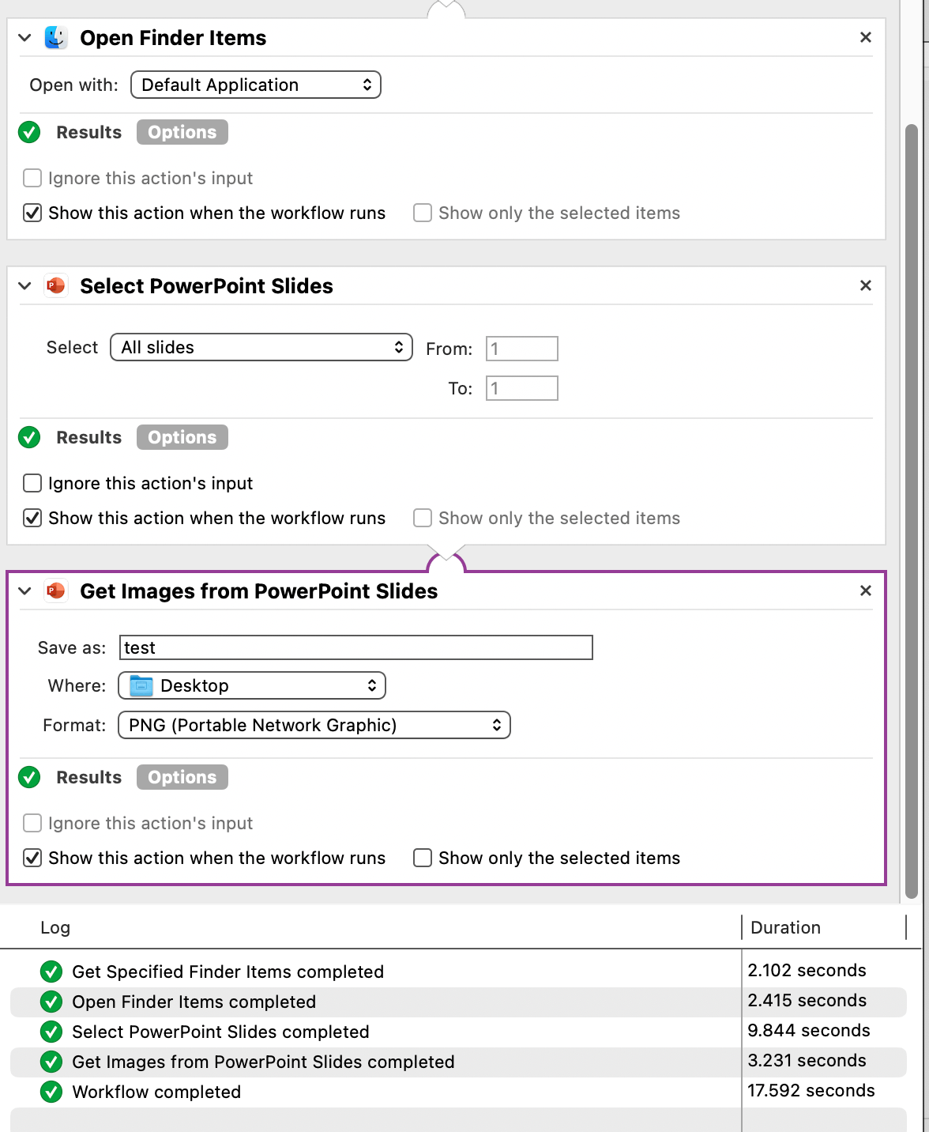Remove the Get Images from PowerPoint Slides action
929x1132 pixels.
(x=866, y=591)
